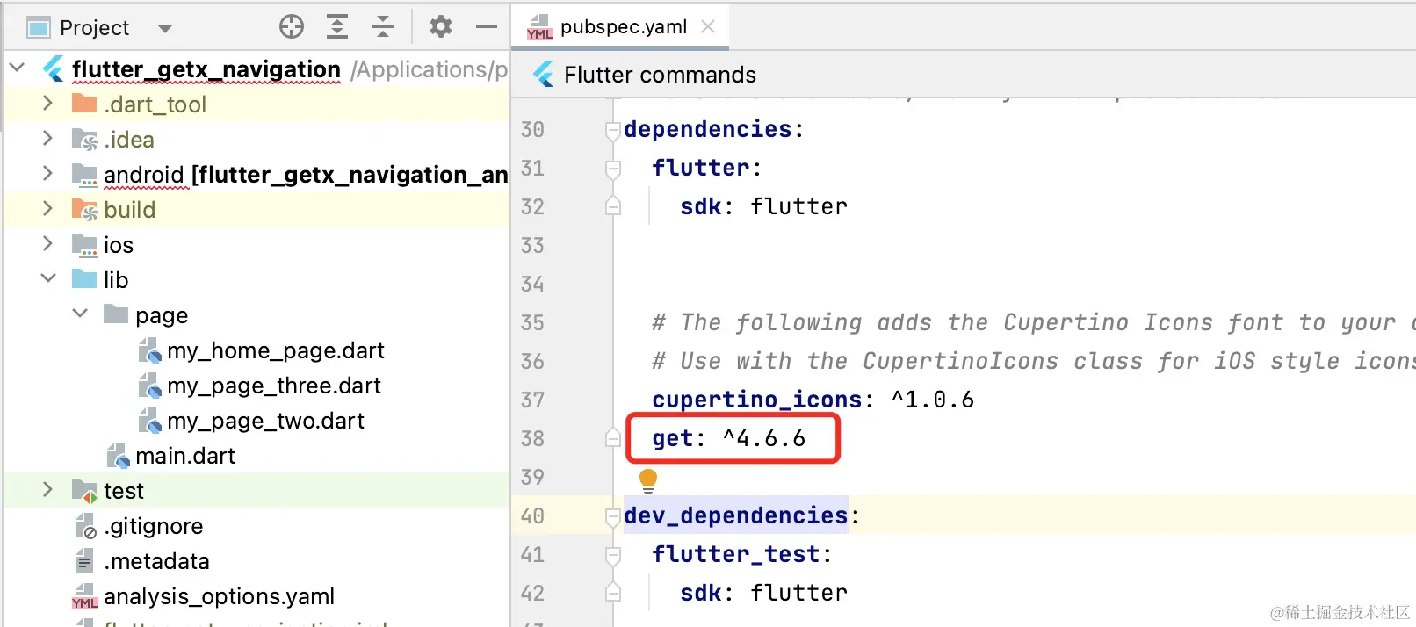This screenshot has width=1416, height=627.
Task: Open the Project view dropdown
Action: tap(164, 28)
